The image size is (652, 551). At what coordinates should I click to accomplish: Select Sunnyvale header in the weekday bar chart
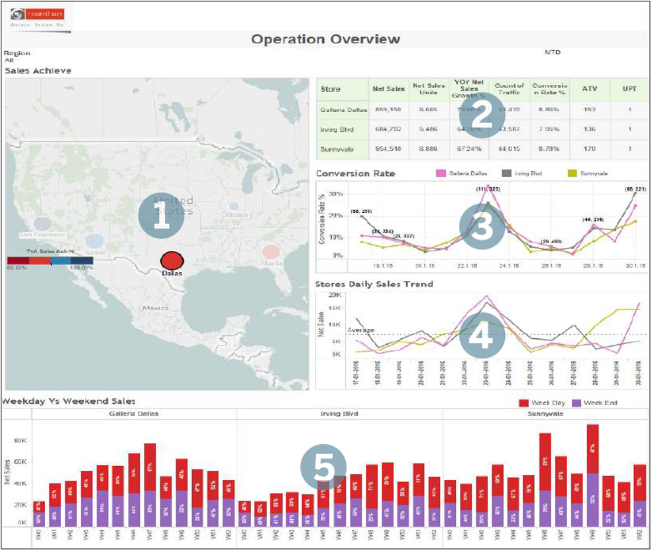[544, 414]
